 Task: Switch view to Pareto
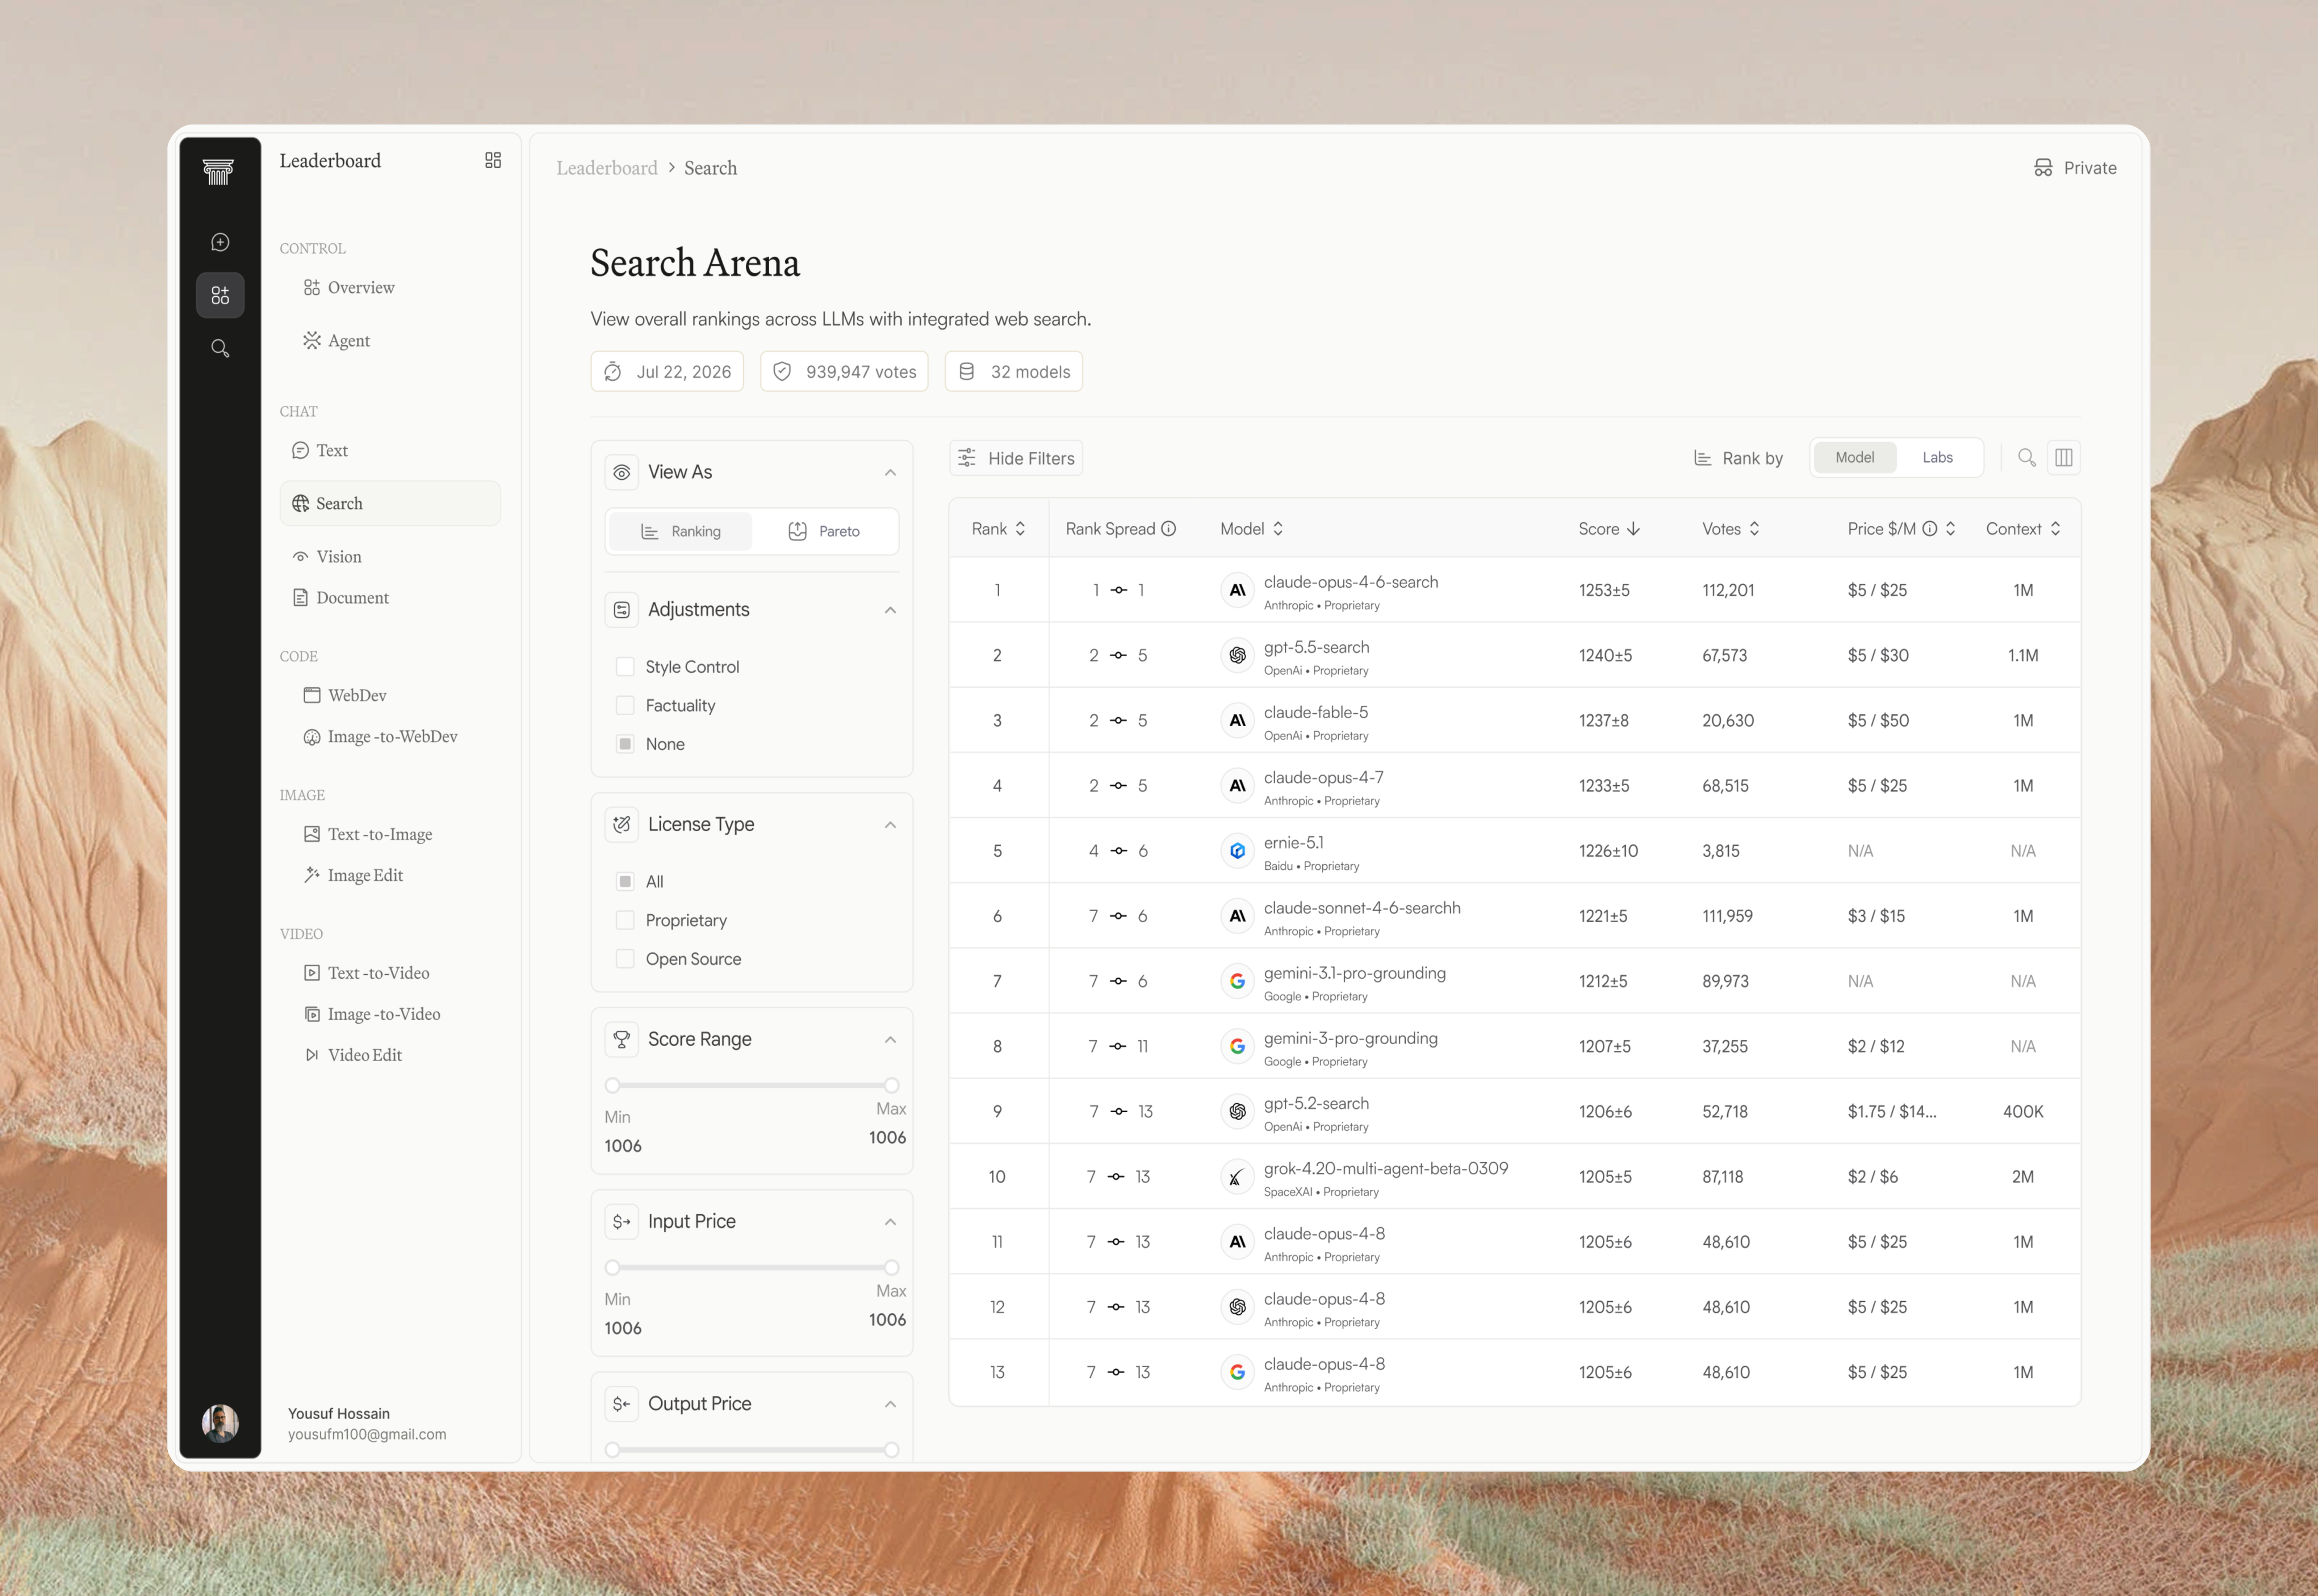point(824,531)
